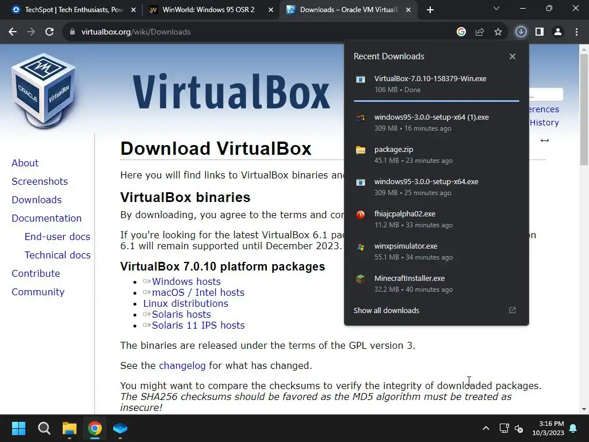Viewport: 589px width, 442px height.
Task: Click the share page icon
Action: click(480, 32)
